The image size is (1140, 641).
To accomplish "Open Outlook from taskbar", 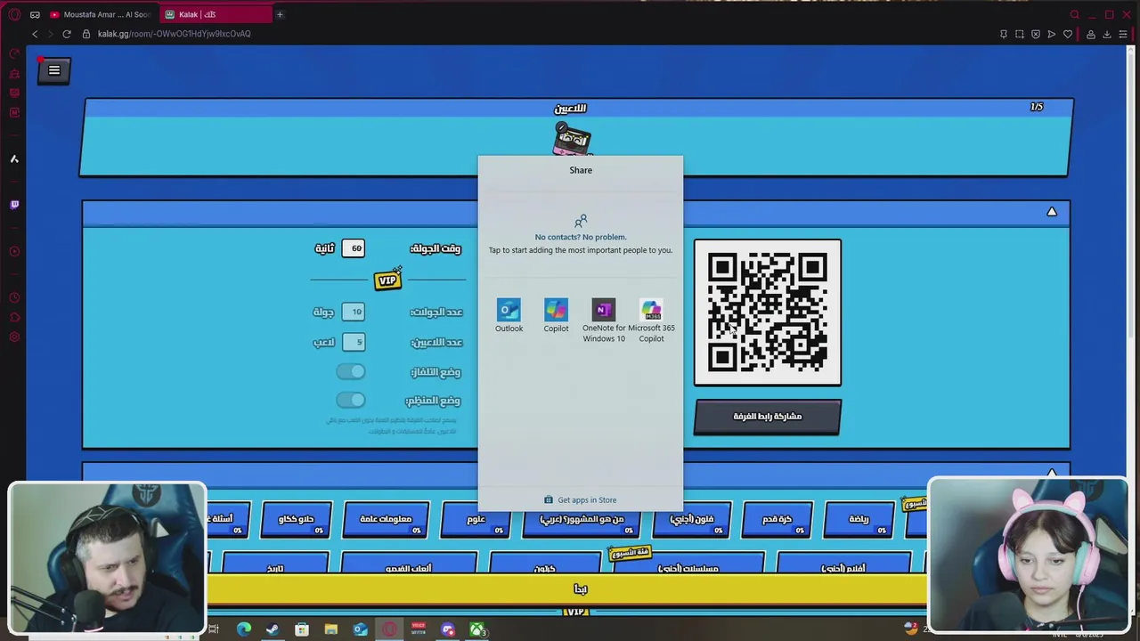I will pos(360,629).
